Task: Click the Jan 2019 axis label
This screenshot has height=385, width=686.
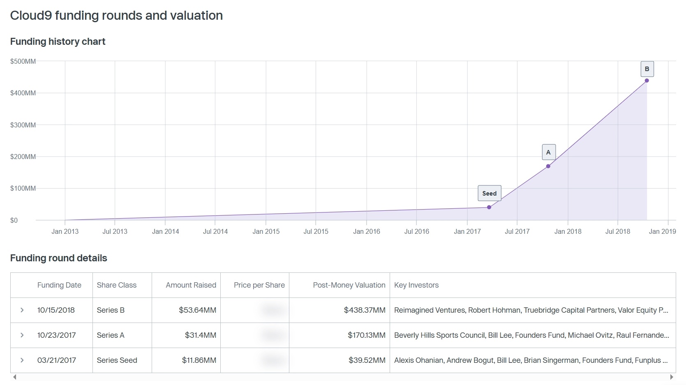Action: 663,232
